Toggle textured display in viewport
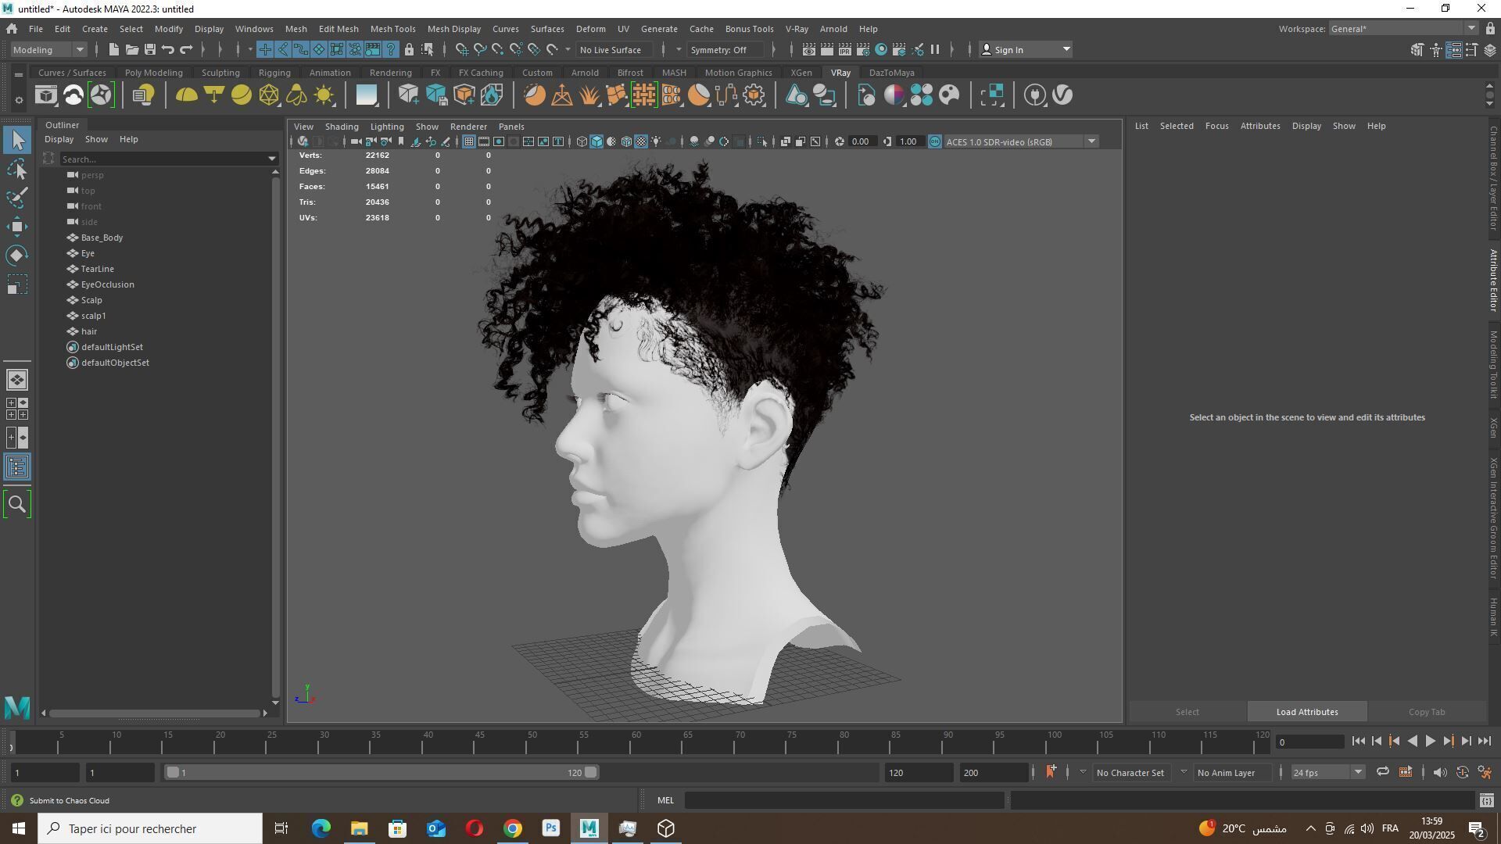 click(x=641, y=141)
